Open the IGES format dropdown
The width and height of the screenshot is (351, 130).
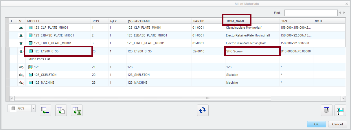point(33,109)
